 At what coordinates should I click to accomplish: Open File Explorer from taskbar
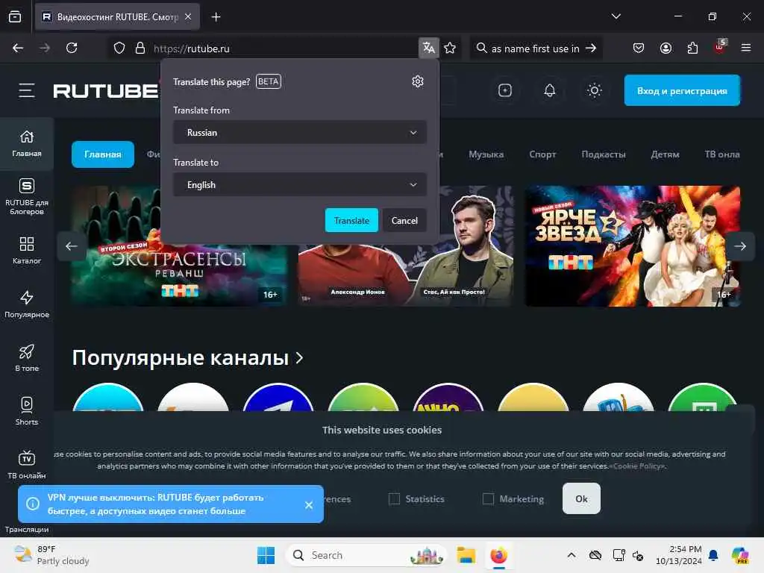(x=466, y=555)
